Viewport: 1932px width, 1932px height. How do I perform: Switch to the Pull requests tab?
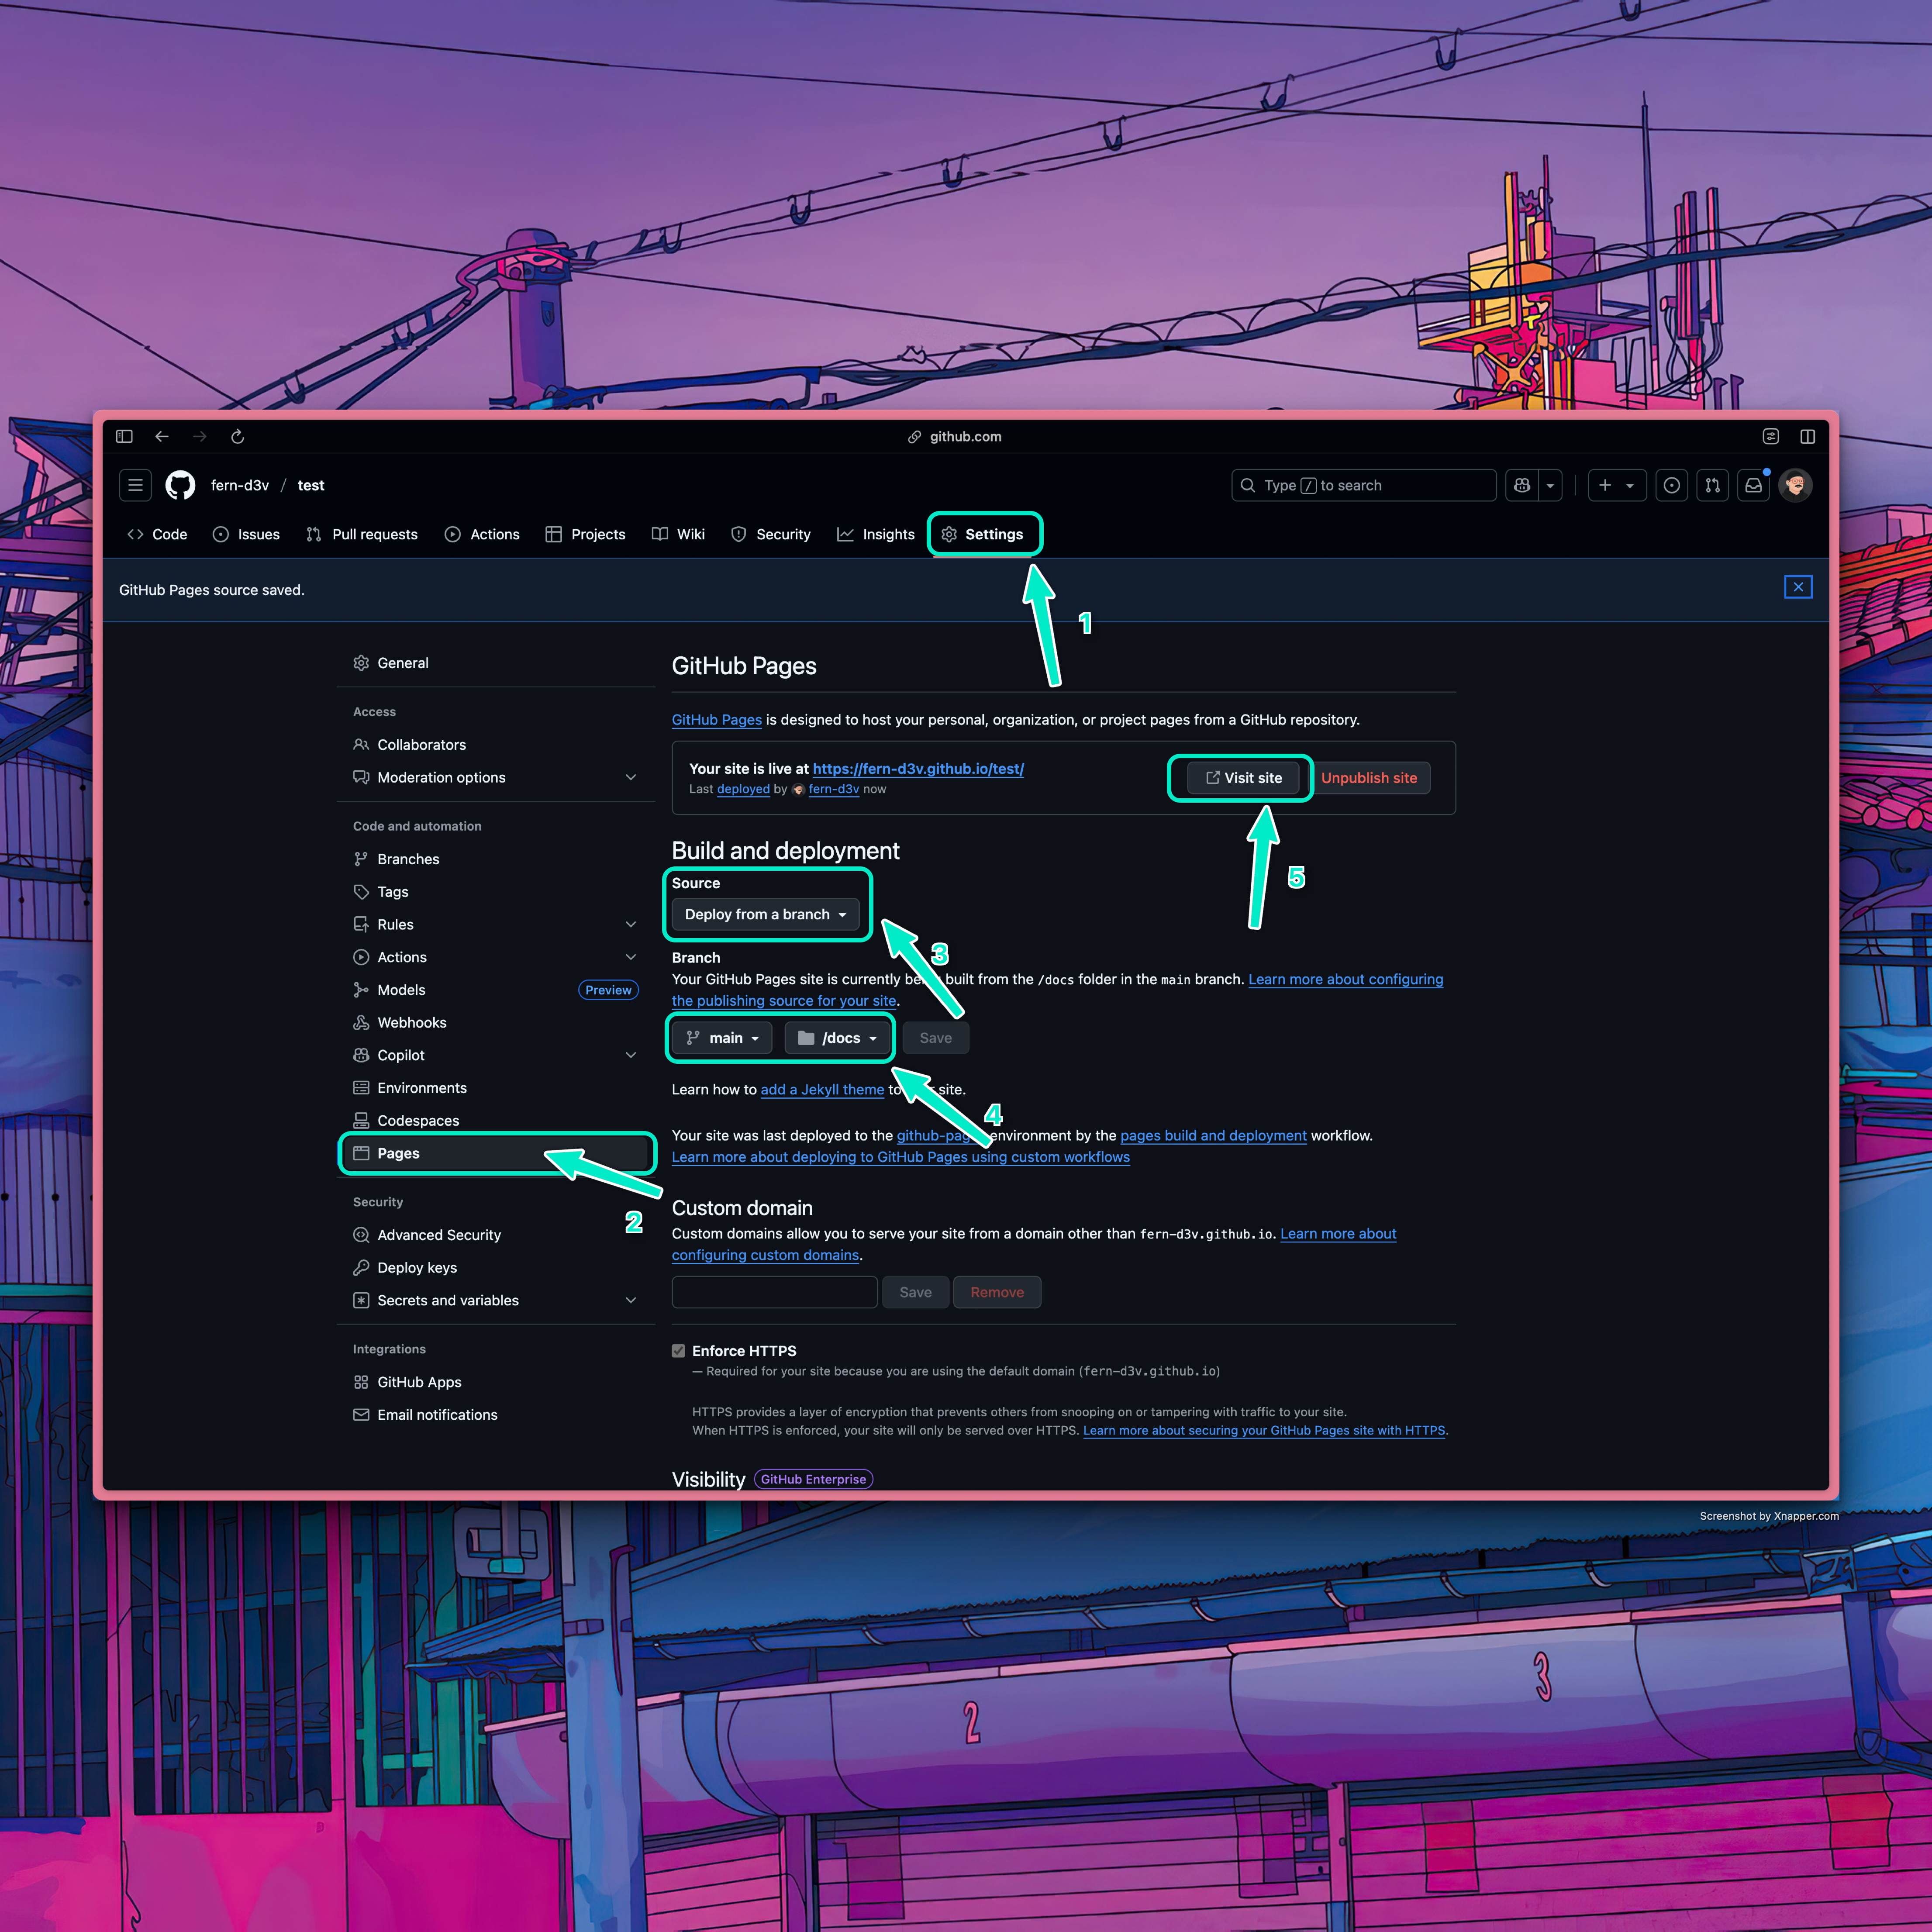362,534
